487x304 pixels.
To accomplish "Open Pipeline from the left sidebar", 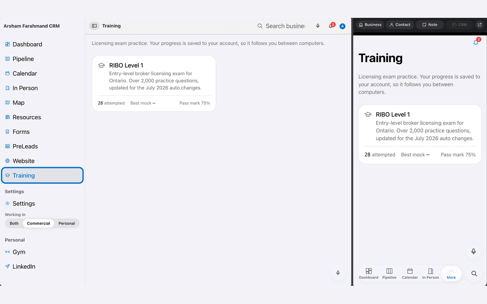I will pos(42,59).
